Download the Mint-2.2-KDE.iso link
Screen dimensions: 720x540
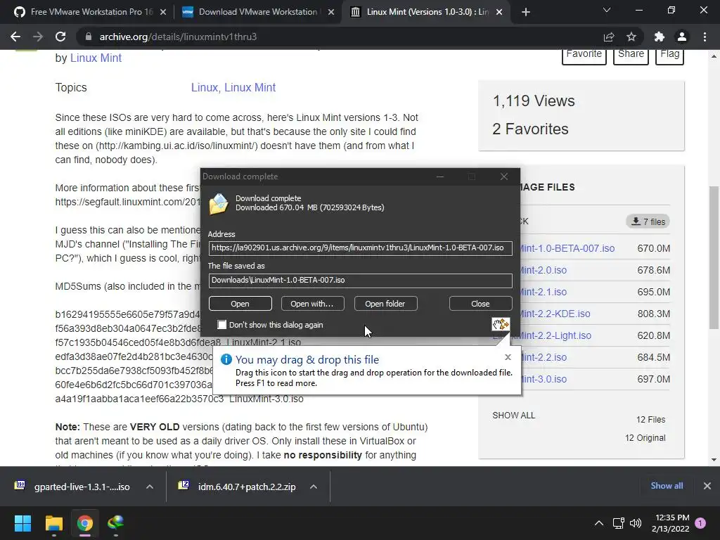555,314
